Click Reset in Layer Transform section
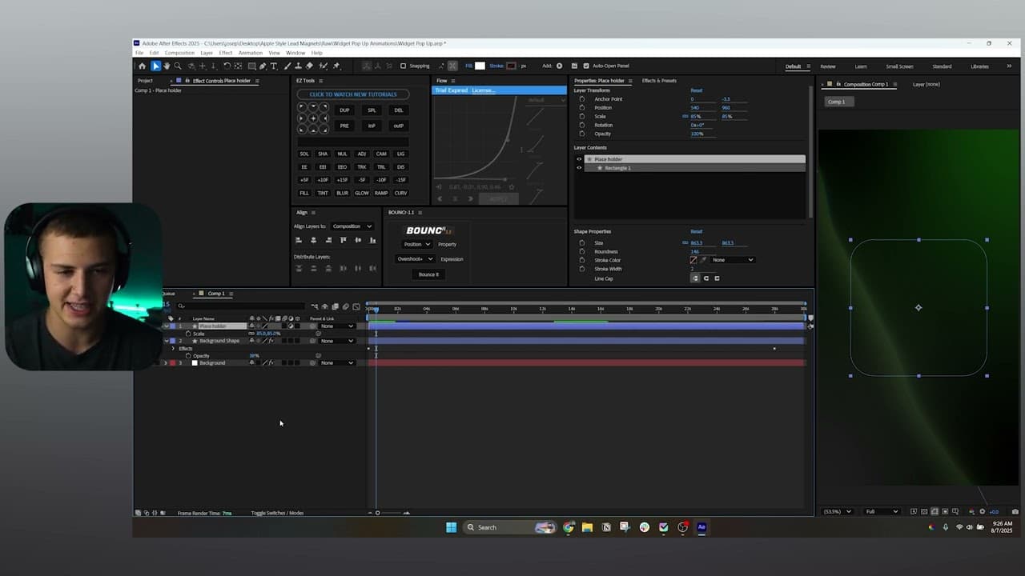The image size is (1025, 576). pos(696,90)
